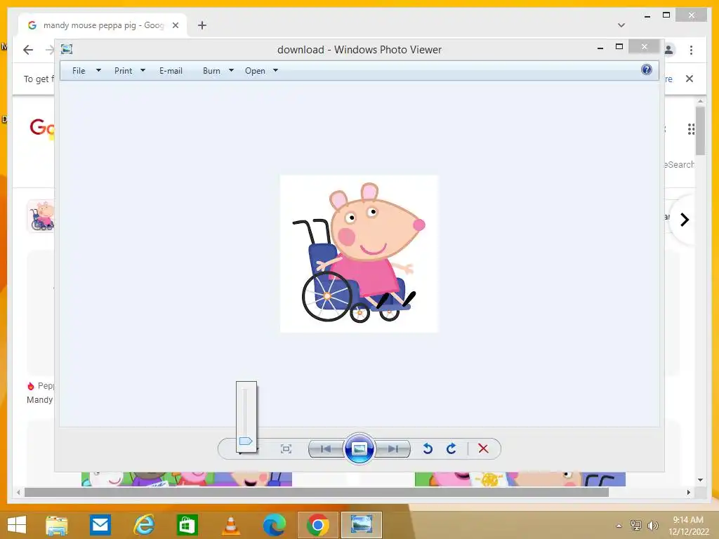Viewport: 719px width, 539px height.
Task: Open the Print menu in Photo Viewer
Action: [124, 71]
